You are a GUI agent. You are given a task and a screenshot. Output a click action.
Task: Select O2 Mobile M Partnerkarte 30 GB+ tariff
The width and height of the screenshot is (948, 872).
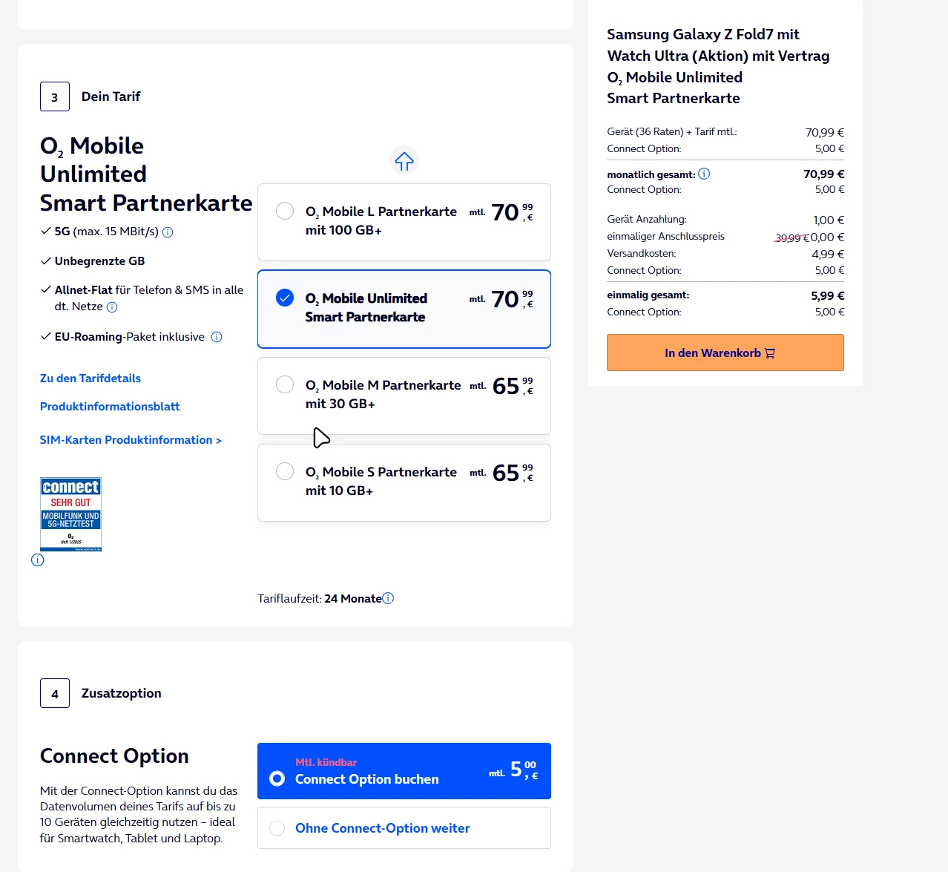(x=285, y=384)
